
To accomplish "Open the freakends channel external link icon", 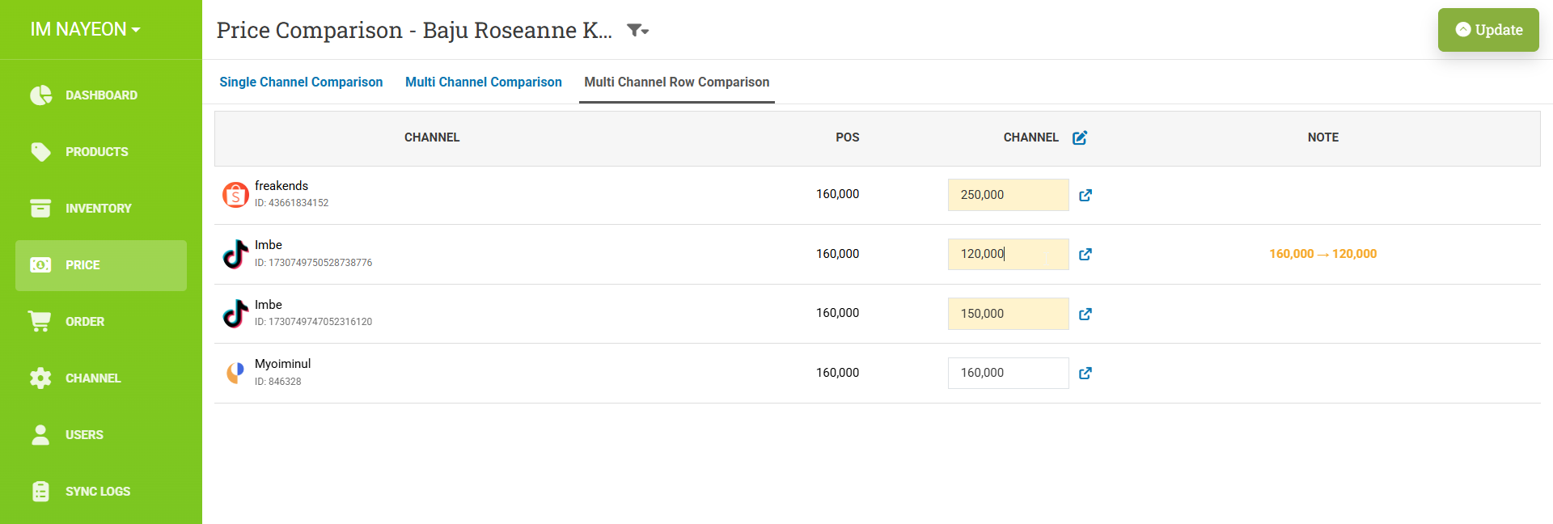I will (1085, 195).
